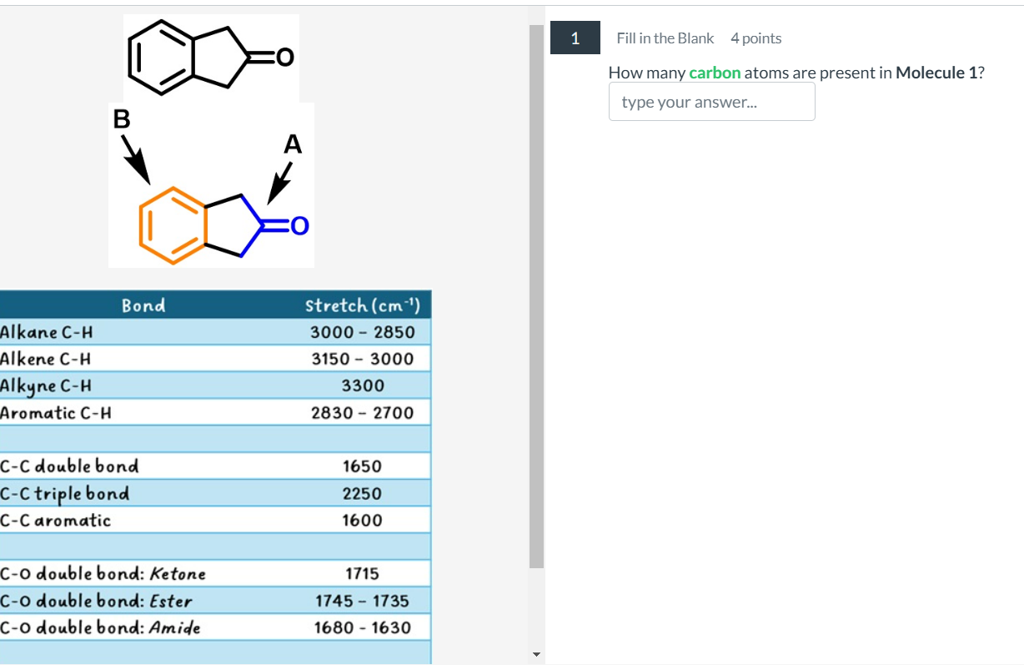
Task: Click the question number 1 badge
Action: [x=575, y=38]
